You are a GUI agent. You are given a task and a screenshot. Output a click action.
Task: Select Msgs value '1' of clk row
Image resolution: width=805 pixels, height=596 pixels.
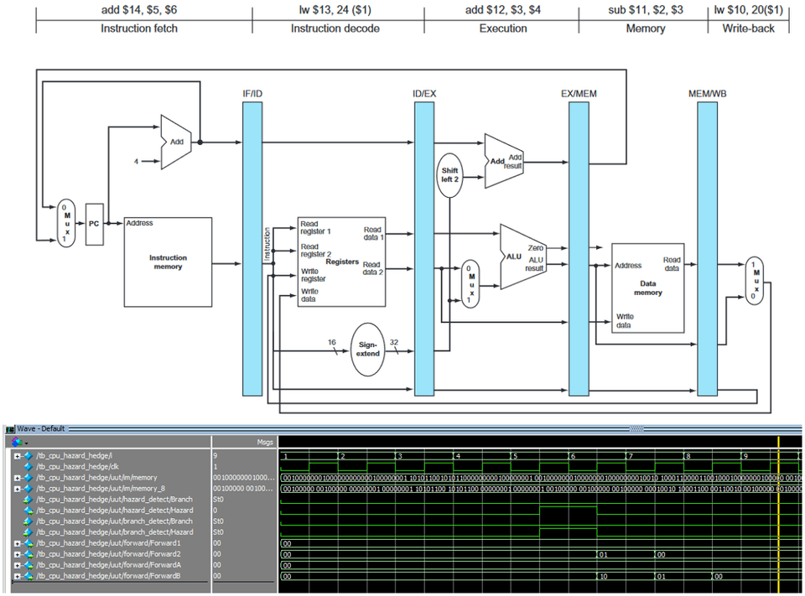coord(216,467)
